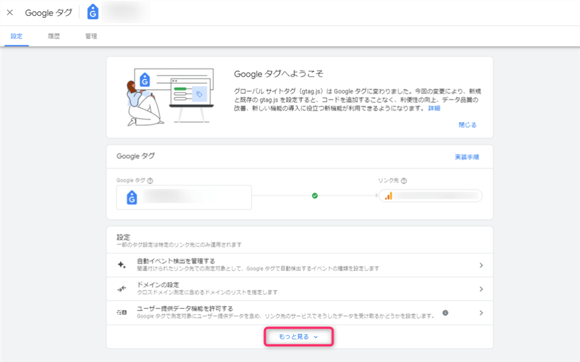Click info icon on user-provided data row
The image size is (580, 362).
(445, 313)
